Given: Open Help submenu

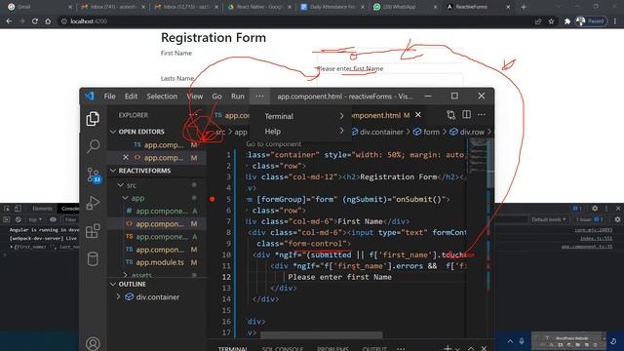Looking at the screenshot, I should click(x=300, y=132).
